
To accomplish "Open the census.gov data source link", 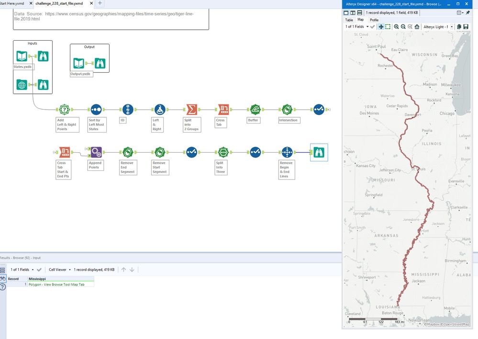I will coord(104,16).
